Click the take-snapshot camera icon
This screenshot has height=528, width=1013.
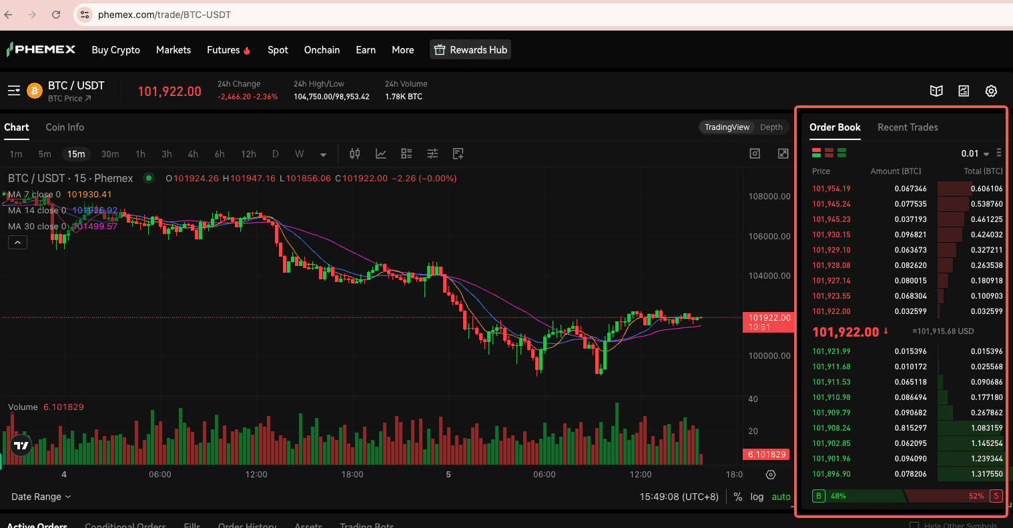pos(755,153)
